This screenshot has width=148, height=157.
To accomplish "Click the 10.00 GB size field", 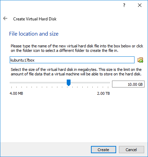I will click(128, 84).
